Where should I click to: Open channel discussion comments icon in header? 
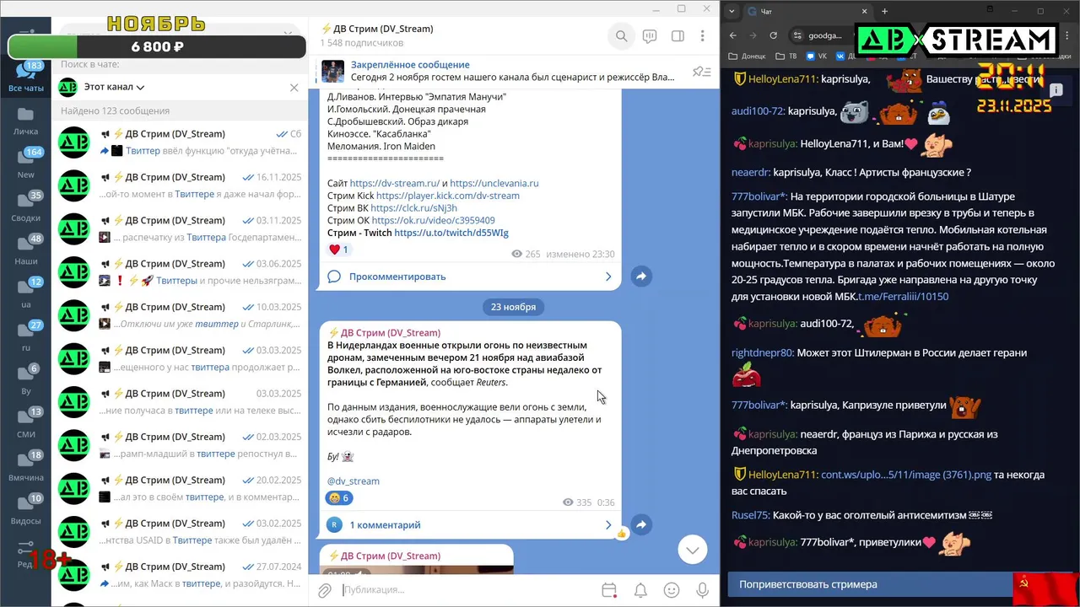click(x=650, y=36)
